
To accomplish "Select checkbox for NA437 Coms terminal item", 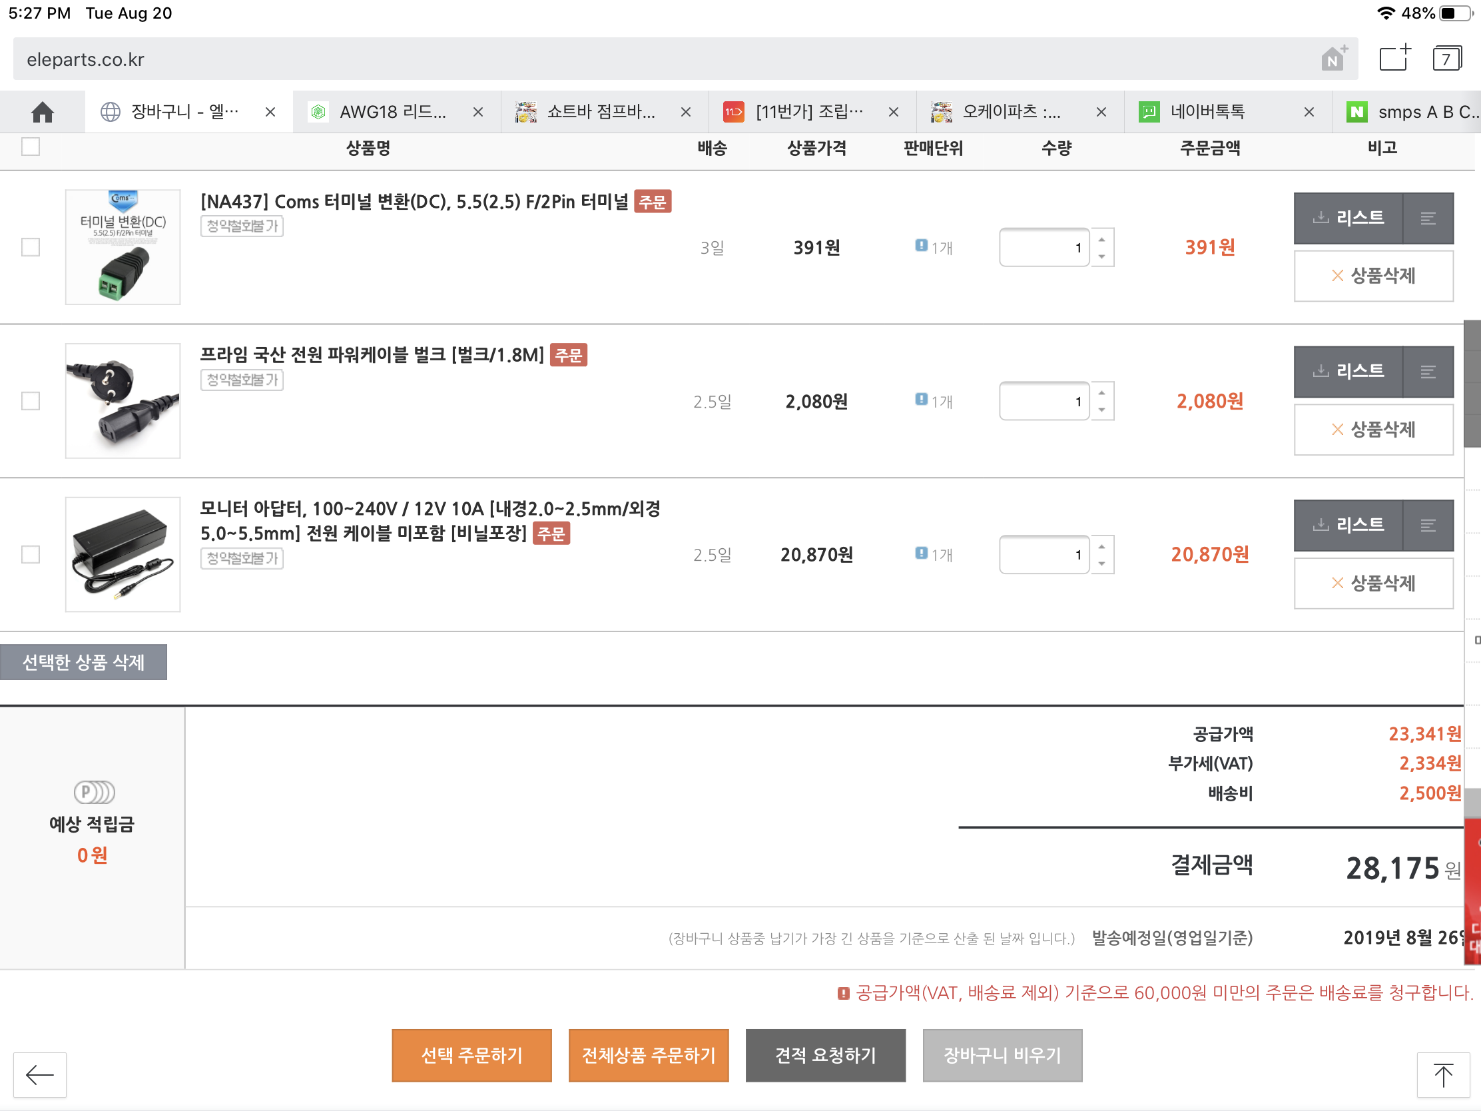I will tap(31, 247).
